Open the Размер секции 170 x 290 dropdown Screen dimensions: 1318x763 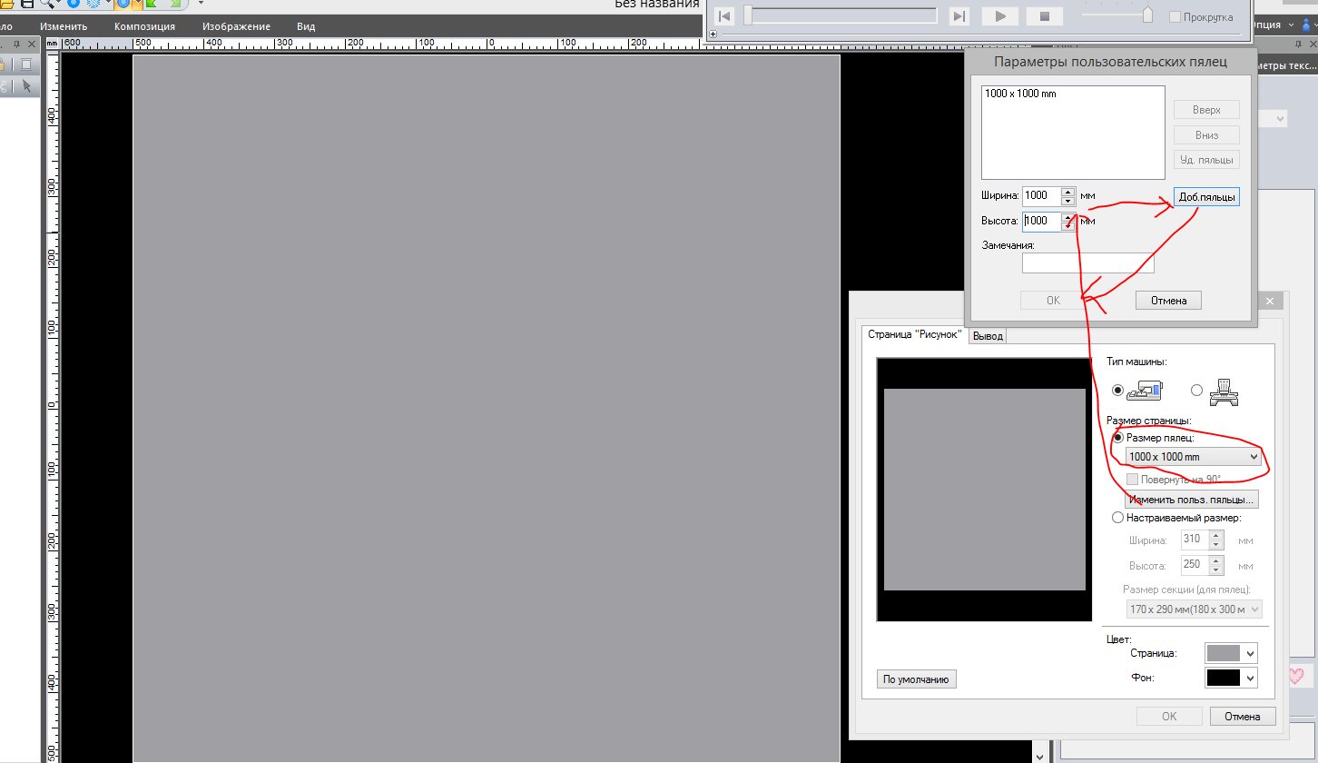click(x=1194, y=609)
